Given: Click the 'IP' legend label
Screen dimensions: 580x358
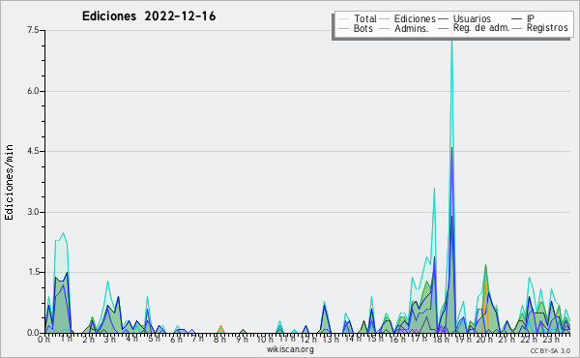Looking at the screenshot, I should click(x=531, y=18).
